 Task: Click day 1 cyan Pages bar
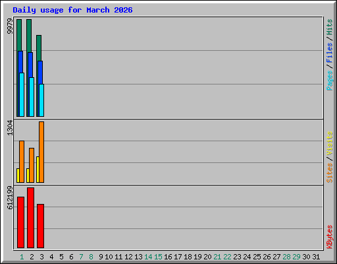pyautogui.click(x=22, y=94)
